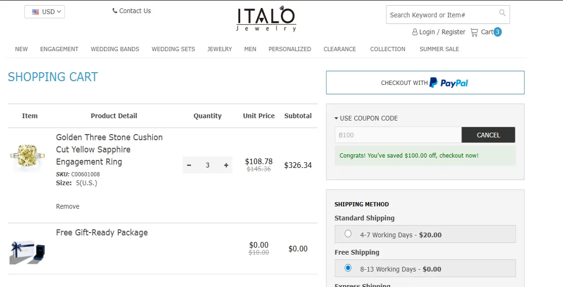Screen dimensions: 563x287
Task: Open the WEDDING SETS menu
Action: click(173, 49)
